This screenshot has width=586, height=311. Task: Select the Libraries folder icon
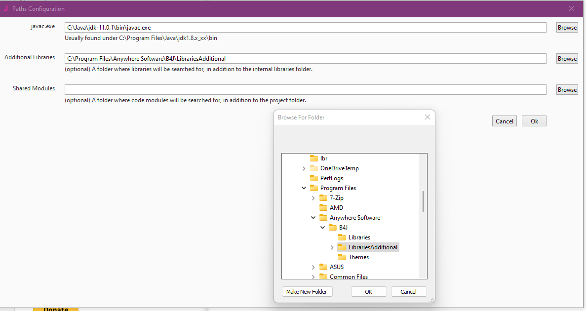tap(343, 237)
